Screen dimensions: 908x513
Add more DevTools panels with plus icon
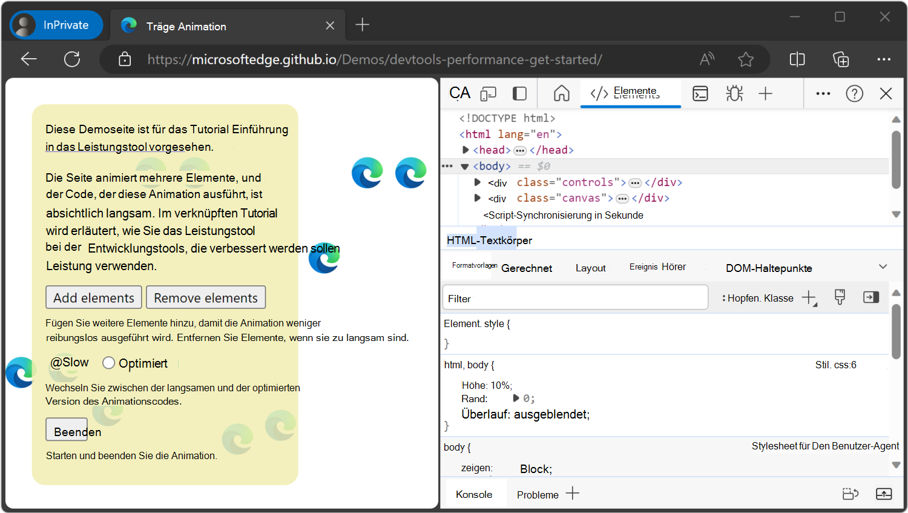coord(765,93)
